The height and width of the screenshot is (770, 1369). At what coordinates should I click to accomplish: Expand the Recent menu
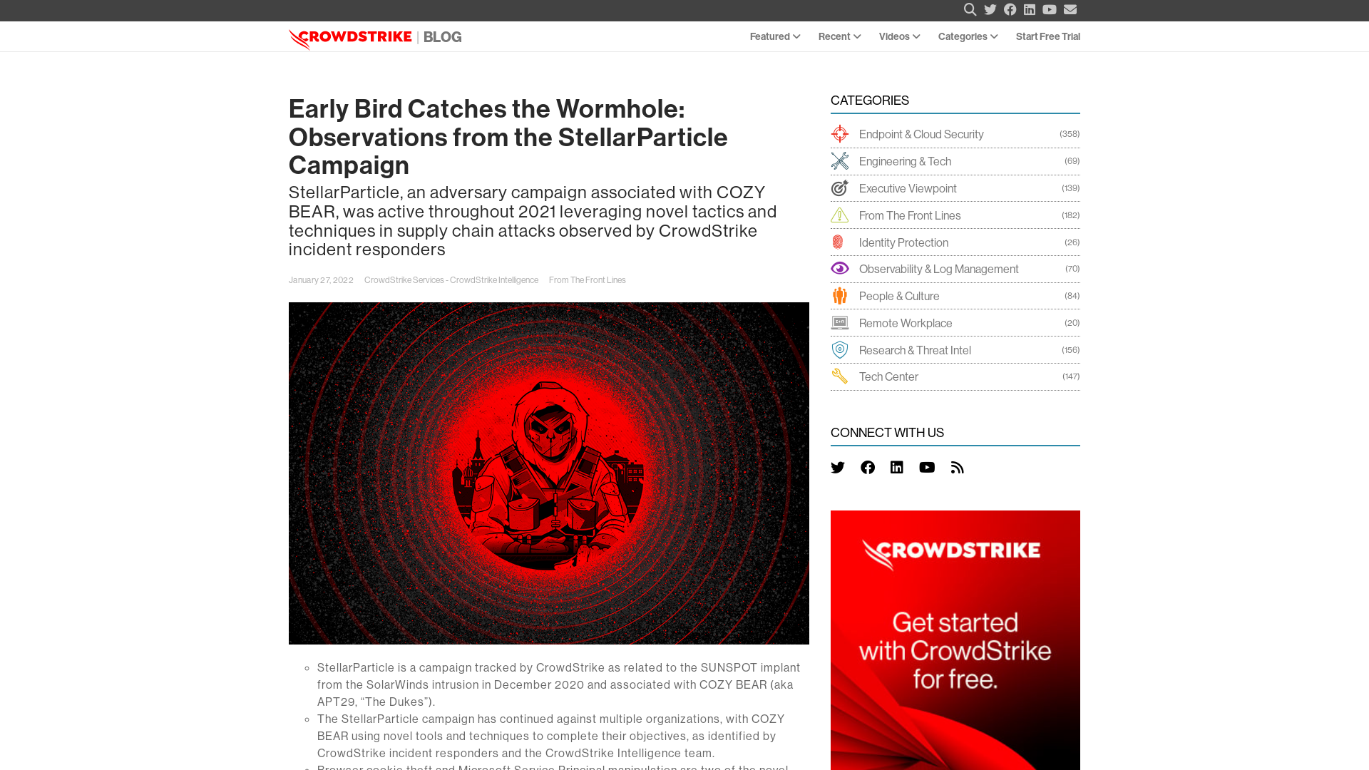pyautogui.click(x=840, y=36)
